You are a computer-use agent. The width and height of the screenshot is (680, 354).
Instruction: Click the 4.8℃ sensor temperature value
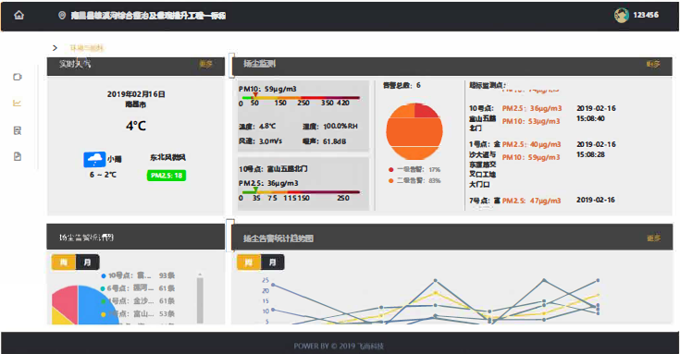[x=267, y=126]
